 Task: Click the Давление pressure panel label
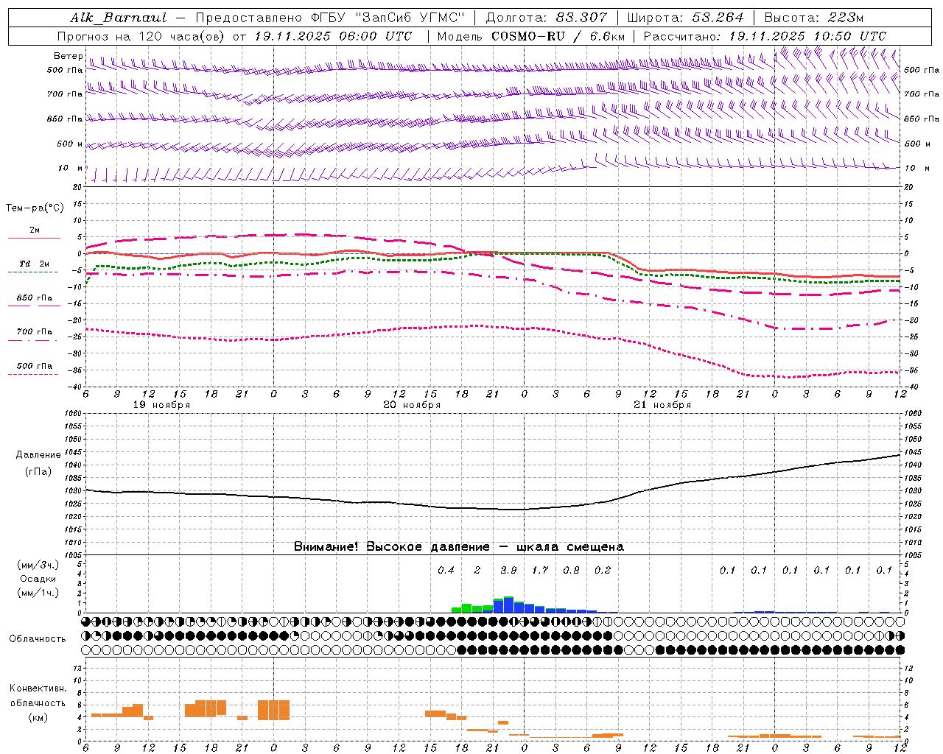38,455
